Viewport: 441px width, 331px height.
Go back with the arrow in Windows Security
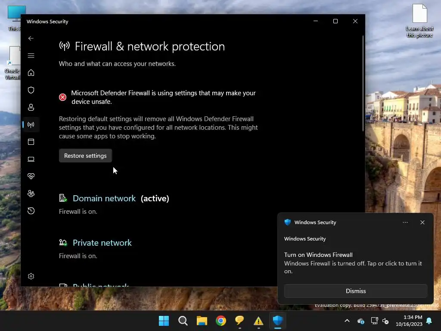pyautogui.click(x=31, y=38)
